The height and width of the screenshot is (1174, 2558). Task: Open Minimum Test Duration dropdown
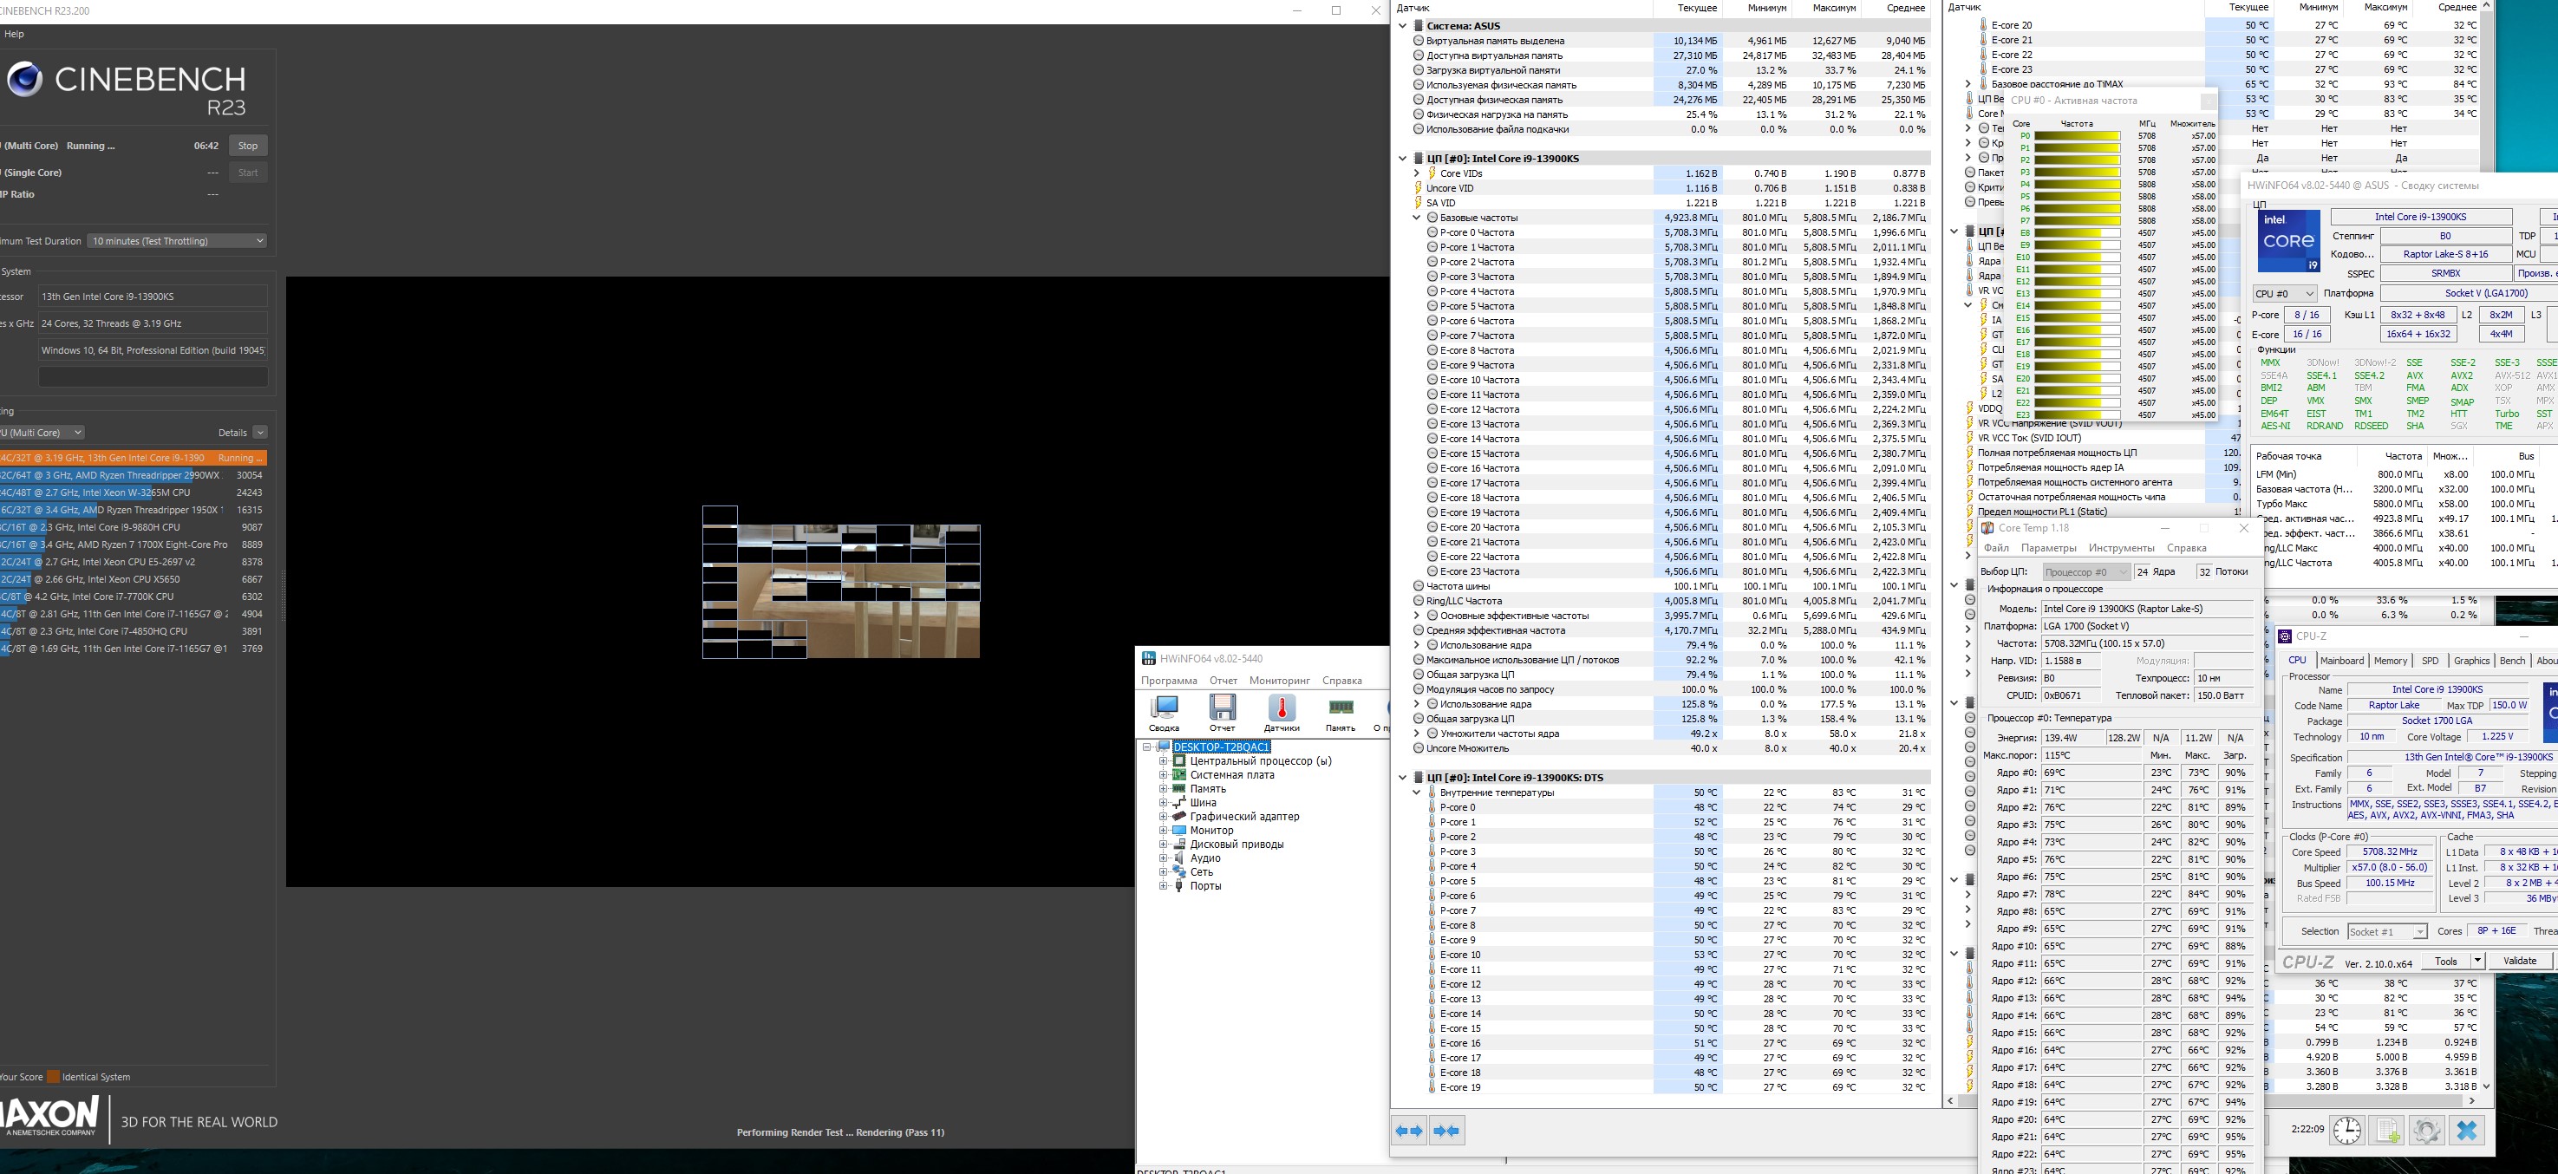coord(178,240)
